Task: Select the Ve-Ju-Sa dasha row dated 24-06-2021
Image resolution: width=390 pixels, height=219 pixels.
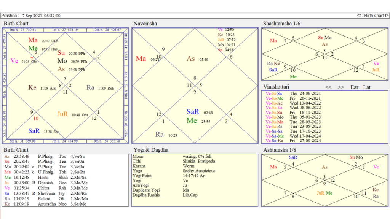Action: click(x=293, y=94)
